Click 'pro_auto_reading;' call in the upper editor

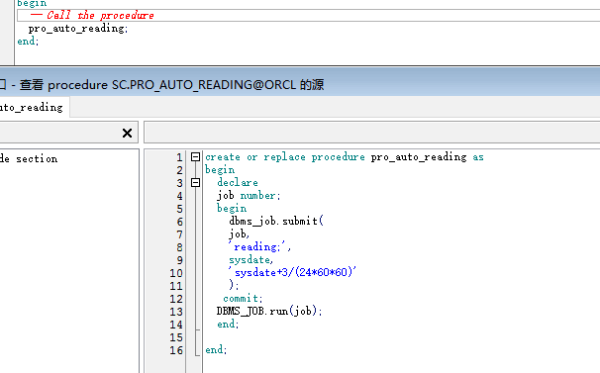(78, 29)
